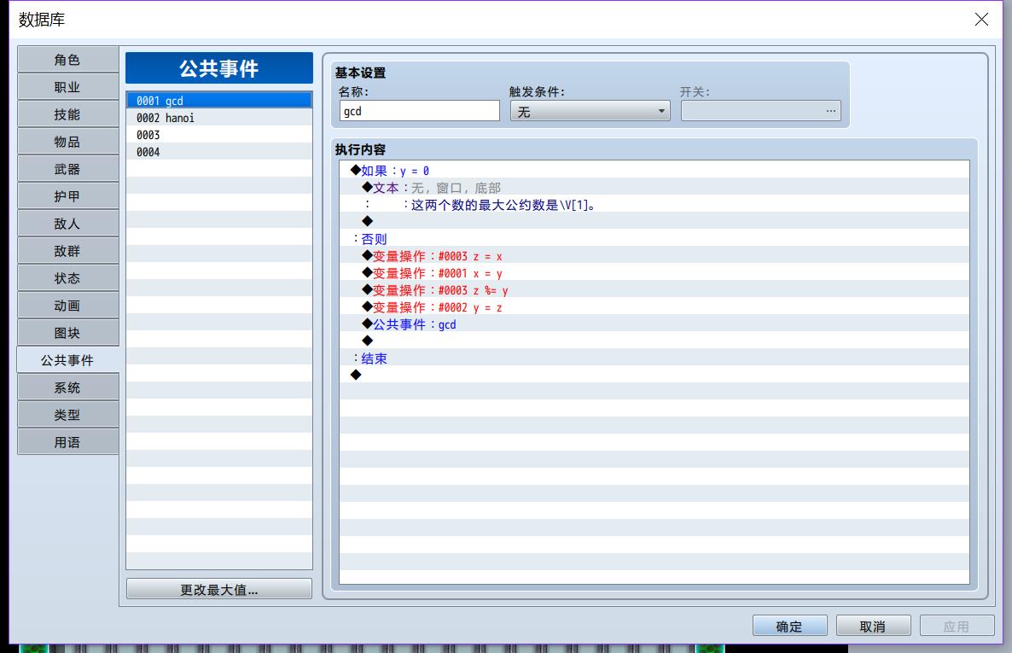
Task: Open the 武器 database tab
Action: pyautogui.click(x=67, y=168)
